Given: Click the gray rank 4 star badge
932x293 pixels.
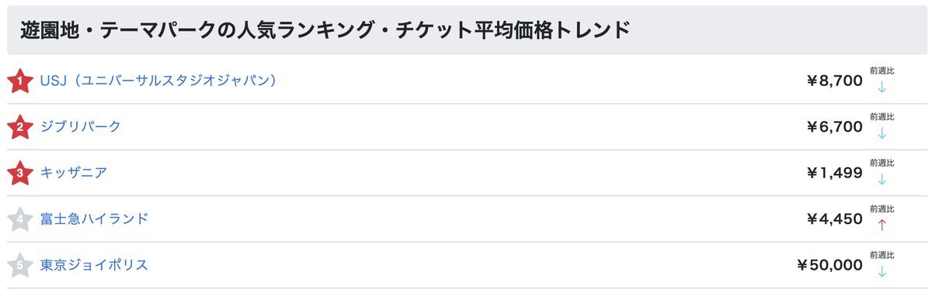Looking at the screenshot, I should [x=19, y=219].
